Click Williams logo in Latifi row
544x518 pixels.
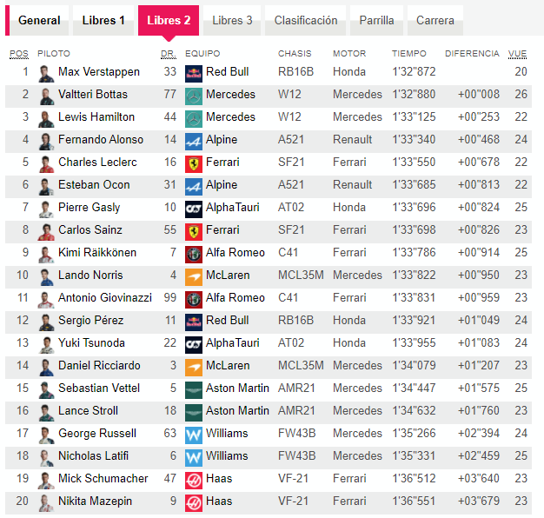pos(194,457)
